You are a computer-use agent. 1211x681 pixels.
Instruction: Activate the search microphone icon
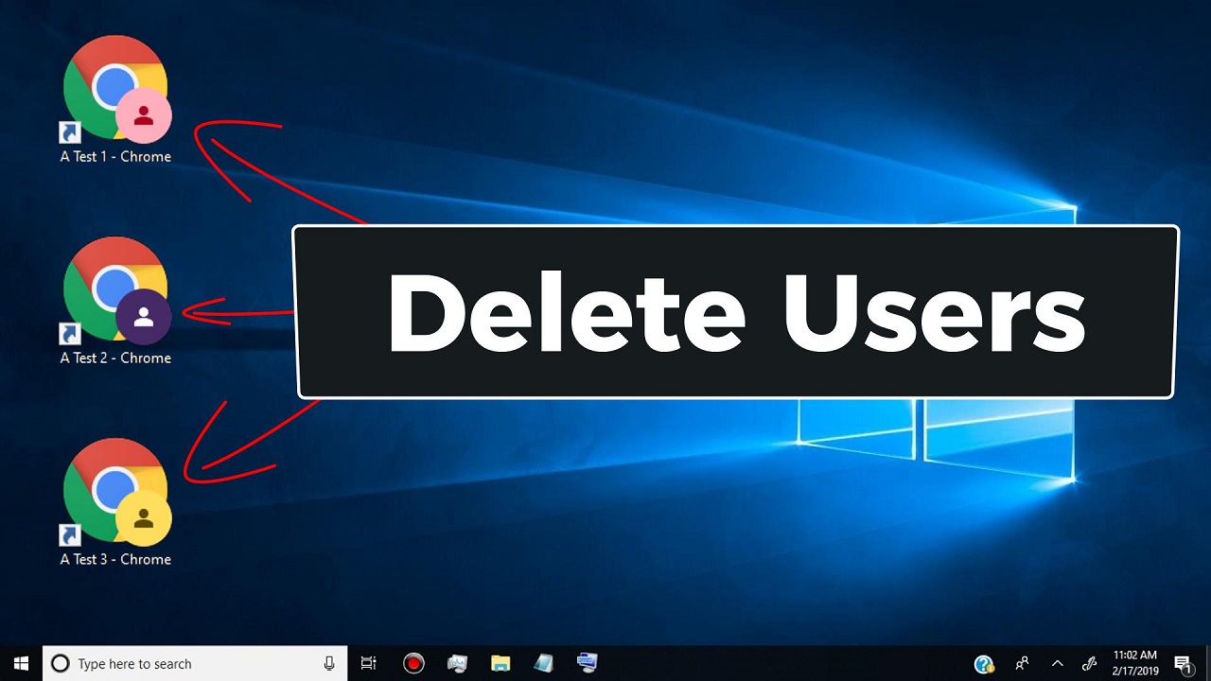[329, 664]
